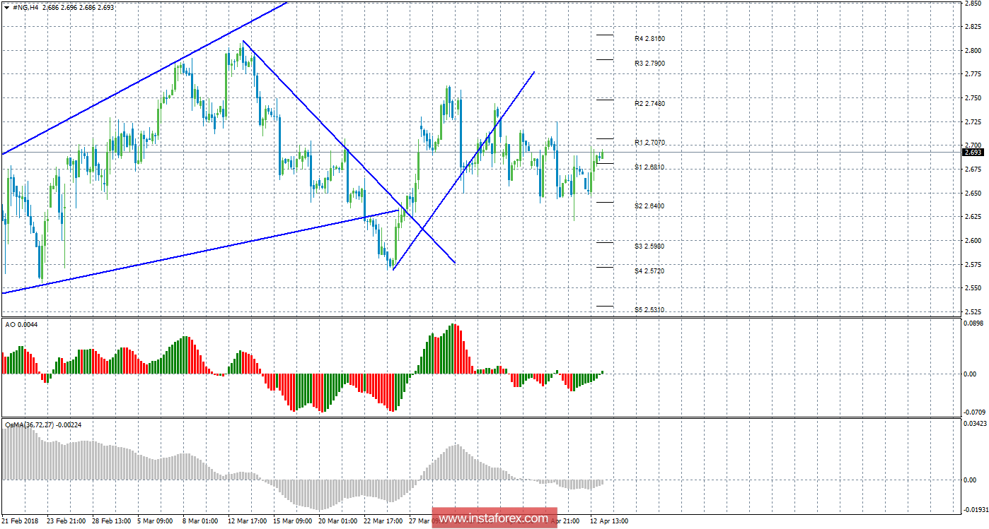The width and height of the screenshot is (989, 529).
Task: Click 2.525 on the price axis
Action: (x=973, y=311)
